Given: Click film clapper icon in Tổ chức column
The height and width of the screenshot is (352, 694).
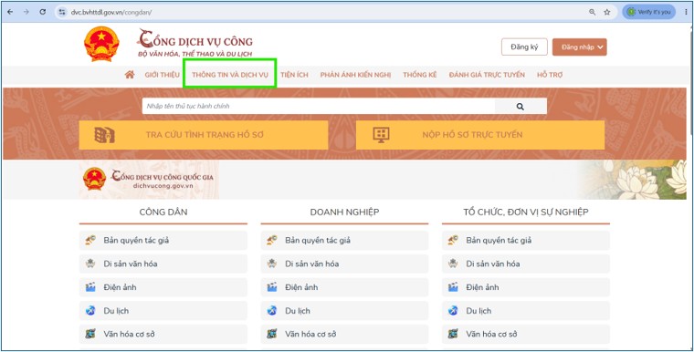Looking at the screenshot, I should 453,287.
